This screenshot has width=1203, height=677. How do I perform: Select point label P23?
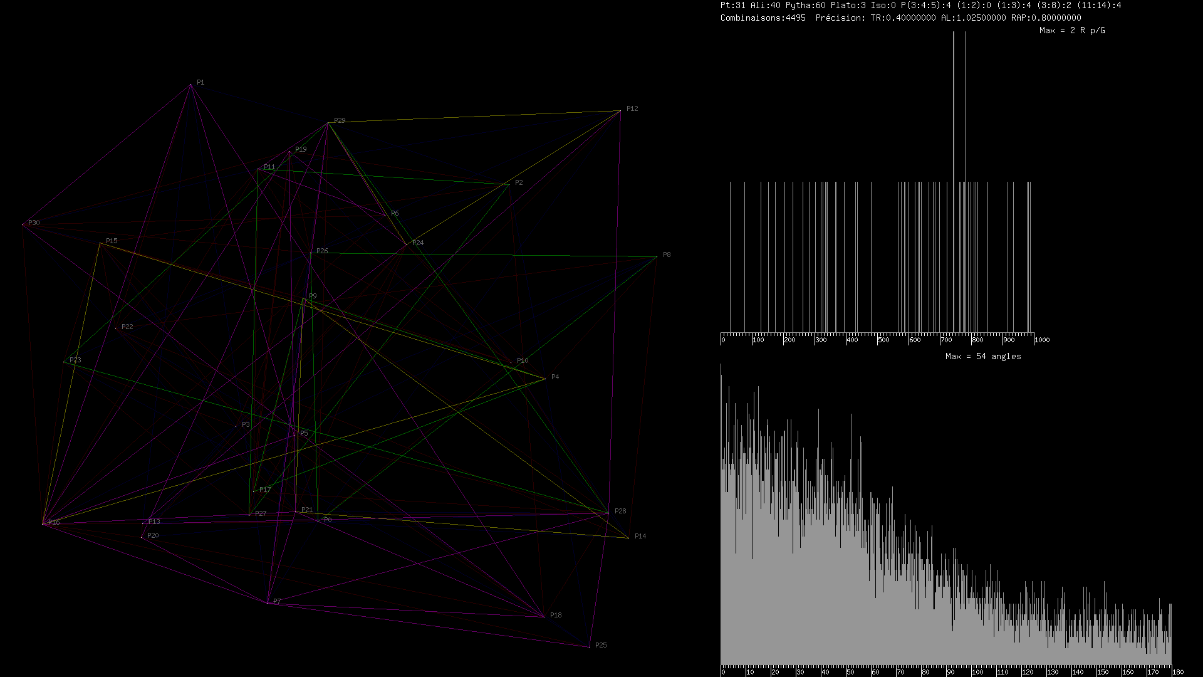pyautogui.click(x=75, y=360)
